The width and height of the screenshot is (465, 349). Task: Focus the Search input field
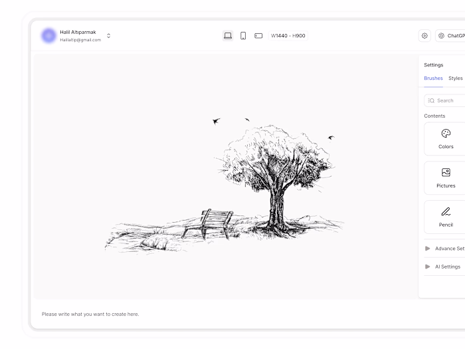(x=445, y=100)
